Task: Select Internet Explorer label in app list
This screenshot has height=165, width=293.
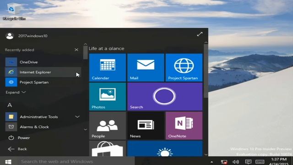Action: tap(35, 72)
